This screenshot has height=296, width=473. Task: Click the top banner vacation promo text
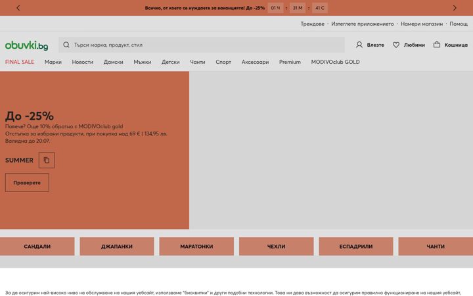click(204, 8)
